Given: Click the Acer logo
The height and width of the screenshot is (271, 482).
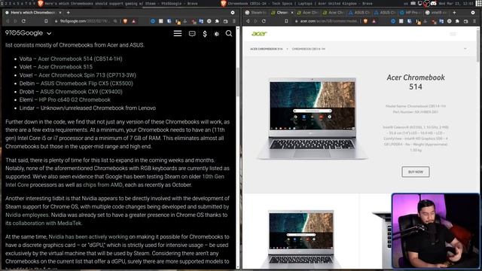Looking at the screenshot, I should (259, 34).
